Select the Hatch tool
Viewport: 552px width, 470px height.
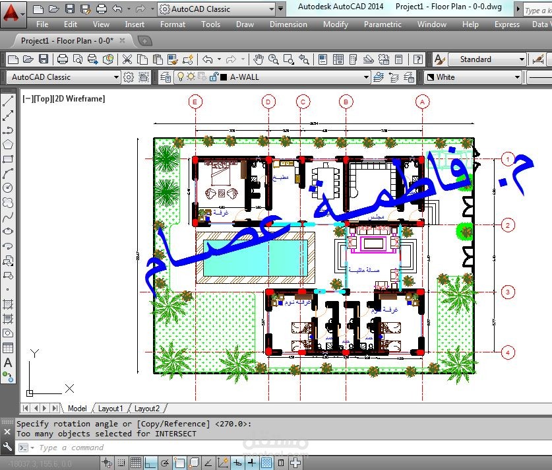click(x=8, y=304)
